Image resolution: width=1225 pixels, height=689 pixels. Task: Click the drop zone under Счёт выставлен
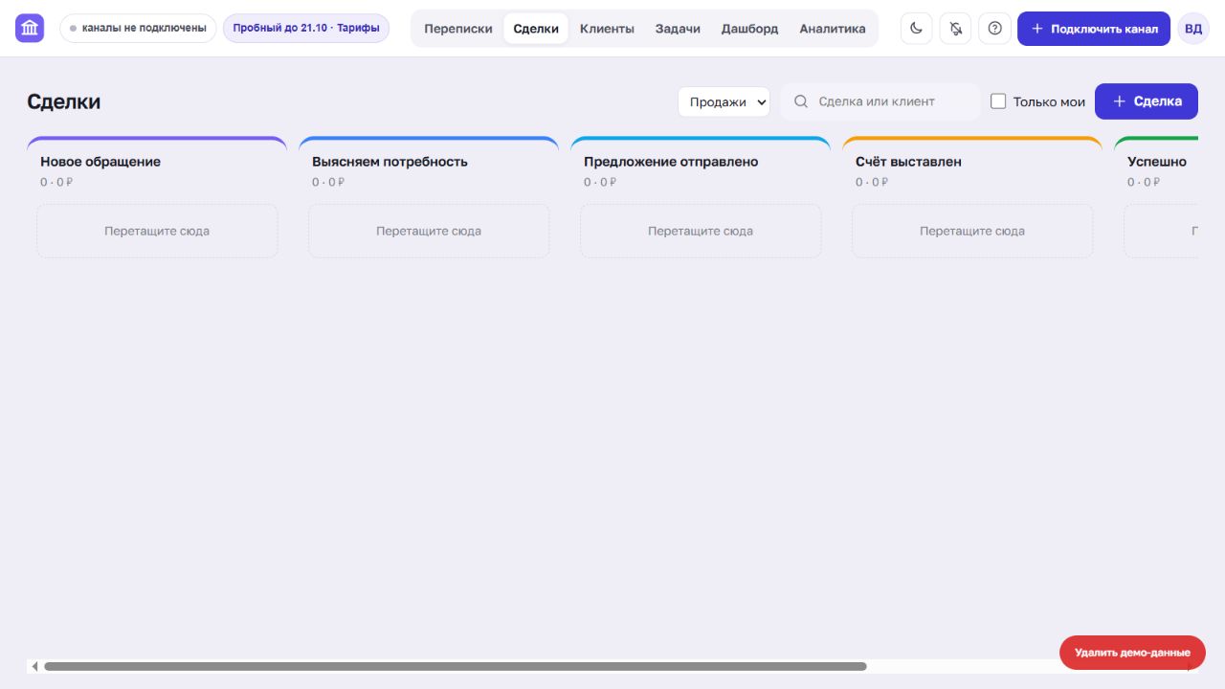[x=972, y=231]
